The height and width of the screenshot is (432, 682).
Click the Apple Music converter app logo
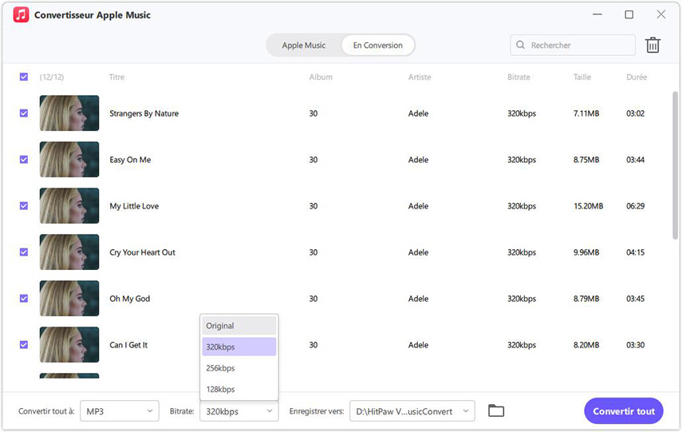21,15
